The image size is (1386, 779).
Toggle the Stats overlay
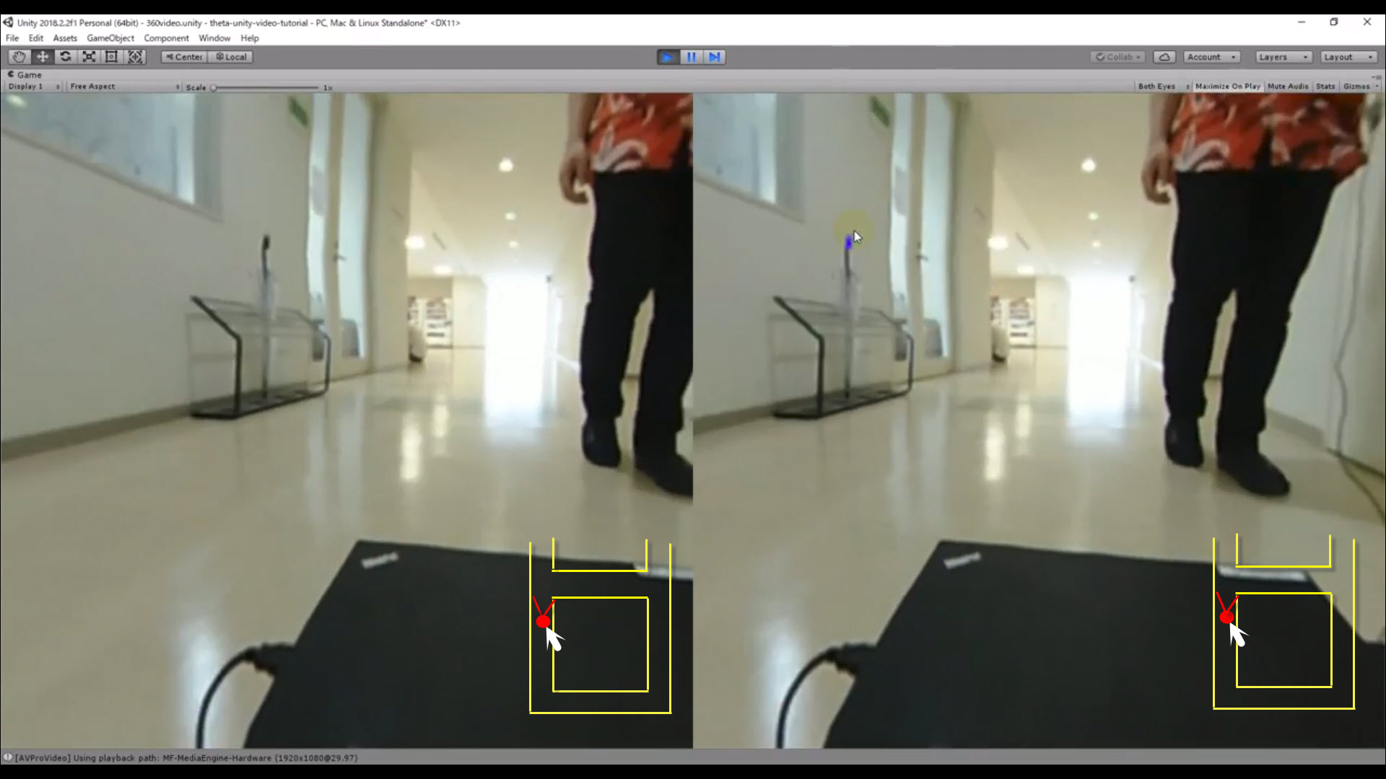click(x=1325, y=87)
